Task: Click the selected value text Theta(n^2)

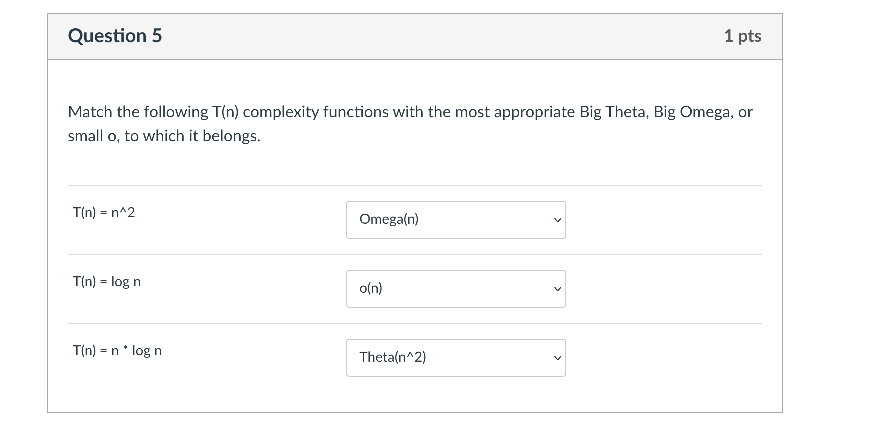Action: click(x=393, y=357)
